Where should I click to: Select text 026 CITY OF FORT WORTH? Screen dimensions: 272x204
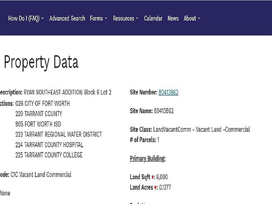click(x=42, y=103)
